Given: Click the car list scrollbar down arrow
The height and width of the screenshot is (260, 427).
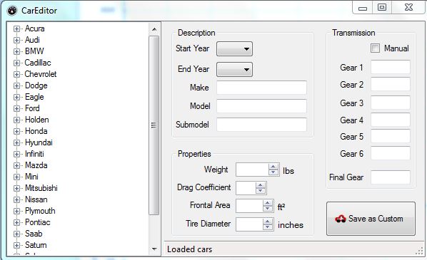Looking at the screenshot, I should pos(154,249).
